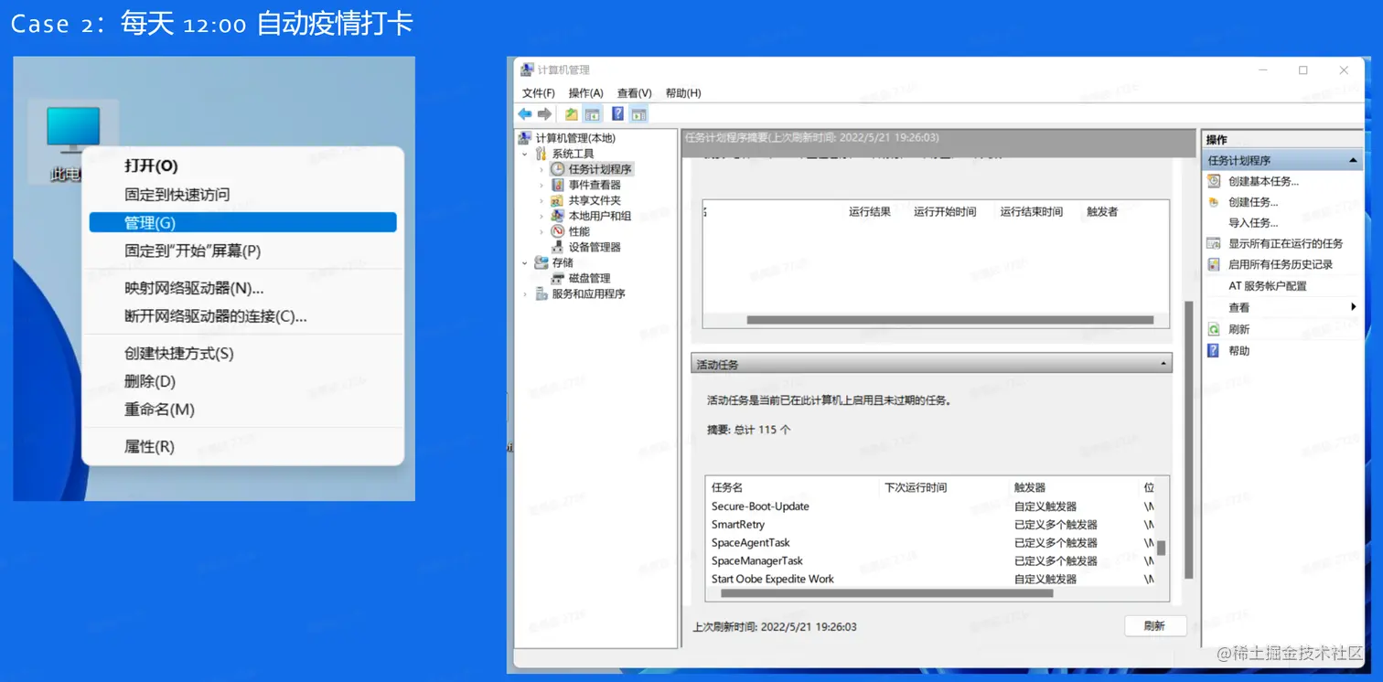Open the 操作(A) menu
The image size is (1383, 682).
click(585, 92)
